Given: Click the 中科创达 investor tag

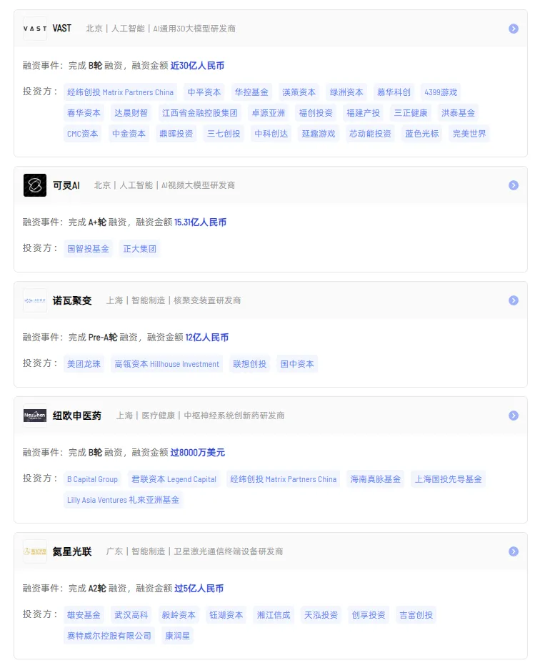Looking at the screenshot, I should (x=271, y=134).
